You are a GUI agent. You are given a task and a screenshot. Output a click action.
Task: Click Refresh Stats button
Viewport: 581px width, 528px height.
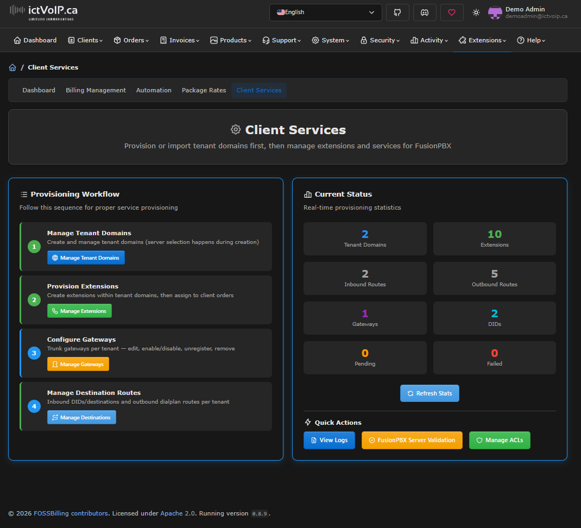point(430,393)
